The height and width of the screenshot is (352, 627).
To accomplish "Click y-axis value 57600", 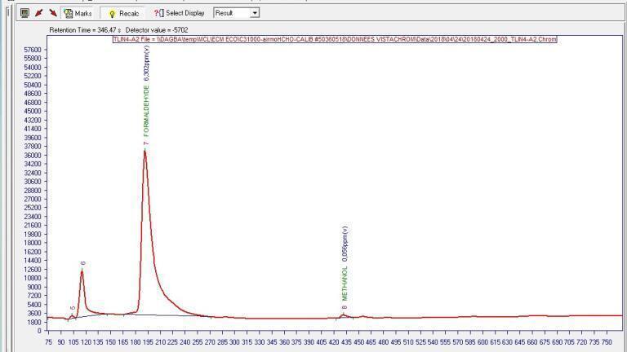I will click(x=33, y=50).
